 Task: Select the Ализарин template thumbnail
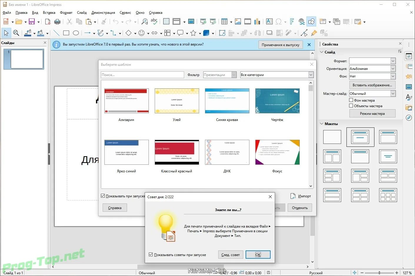tap(126, 101)
